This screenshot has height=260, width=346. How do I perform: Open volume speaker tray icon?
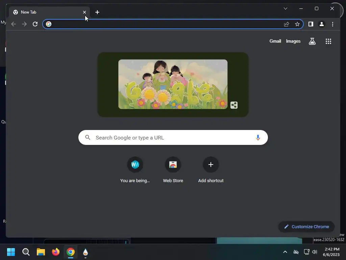[x=315, y=252]
